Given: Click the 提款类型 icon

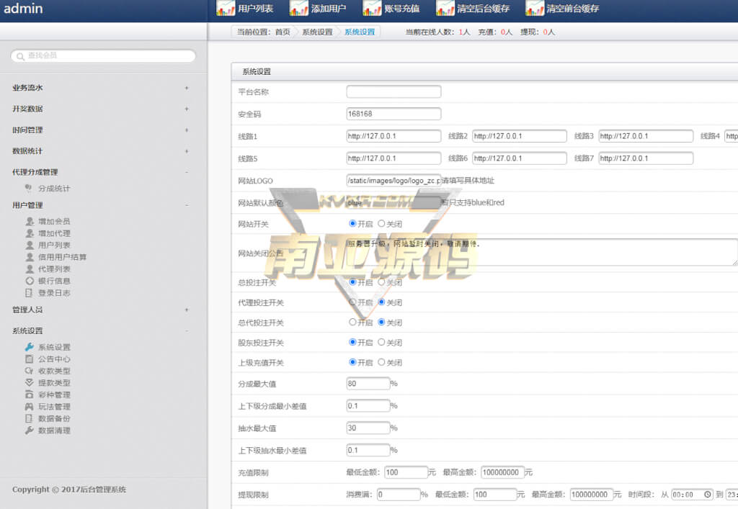Looking at the screenshot, I should coord(29,382).
